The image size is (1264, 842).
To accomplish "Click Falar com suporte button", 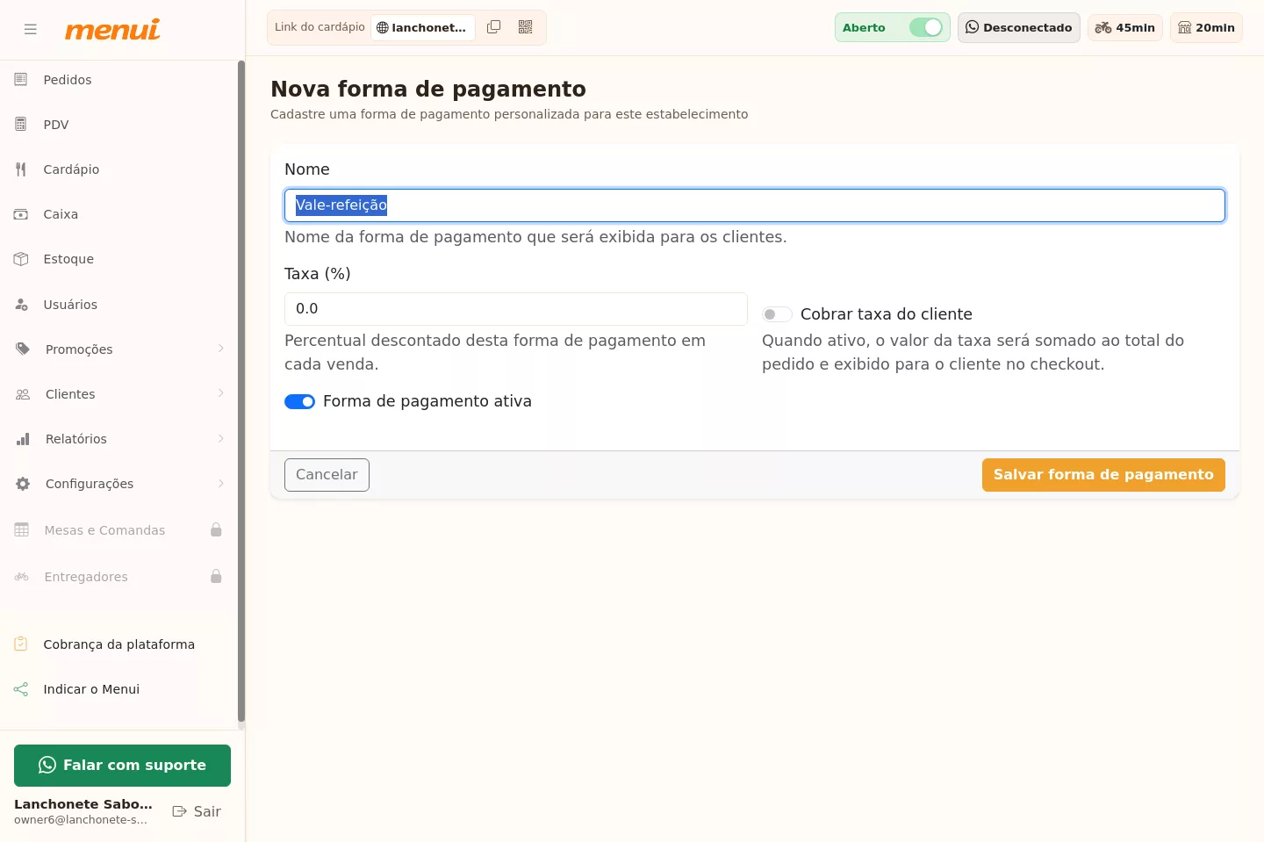I will (122, 766).
